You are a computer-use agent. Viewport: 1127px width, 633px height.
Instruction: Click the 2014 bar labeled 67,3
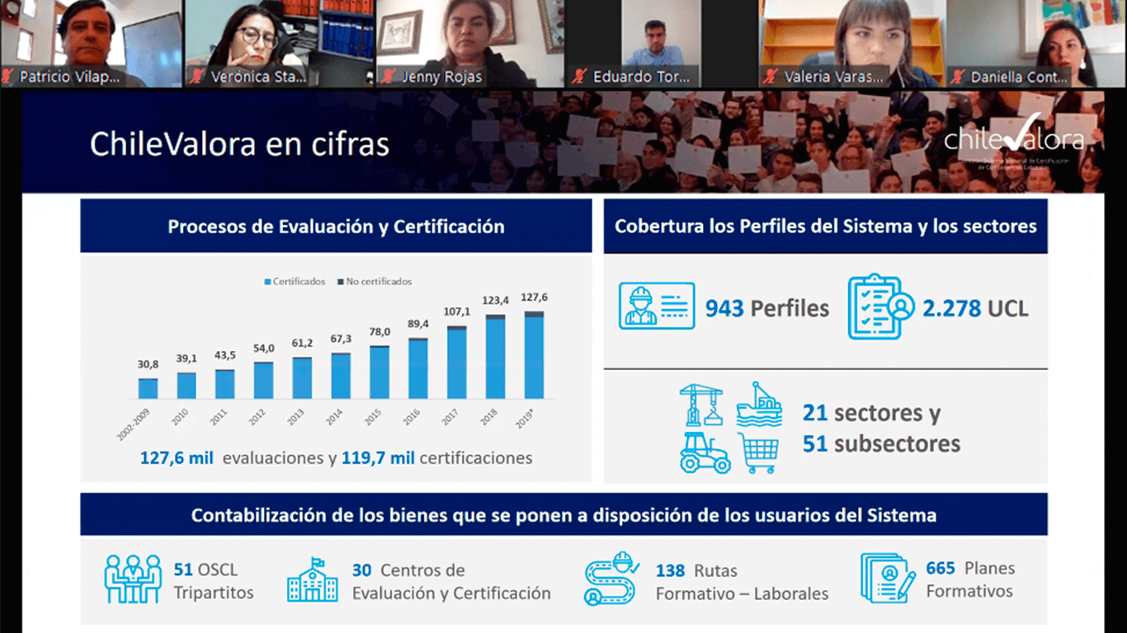click(341, 376)
